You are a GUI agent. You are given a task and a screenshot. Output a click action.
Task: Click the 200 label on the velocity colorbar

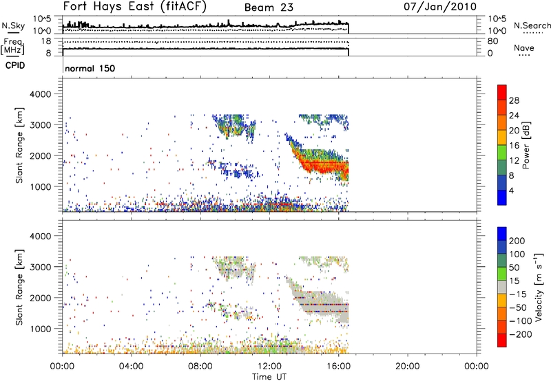[517, 241]
